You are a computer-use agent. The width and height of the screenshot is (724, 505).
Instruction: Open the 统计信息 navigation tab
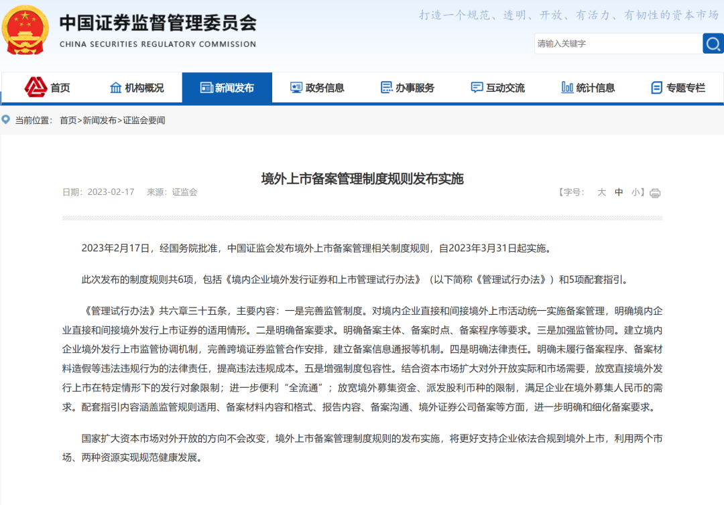588,88
